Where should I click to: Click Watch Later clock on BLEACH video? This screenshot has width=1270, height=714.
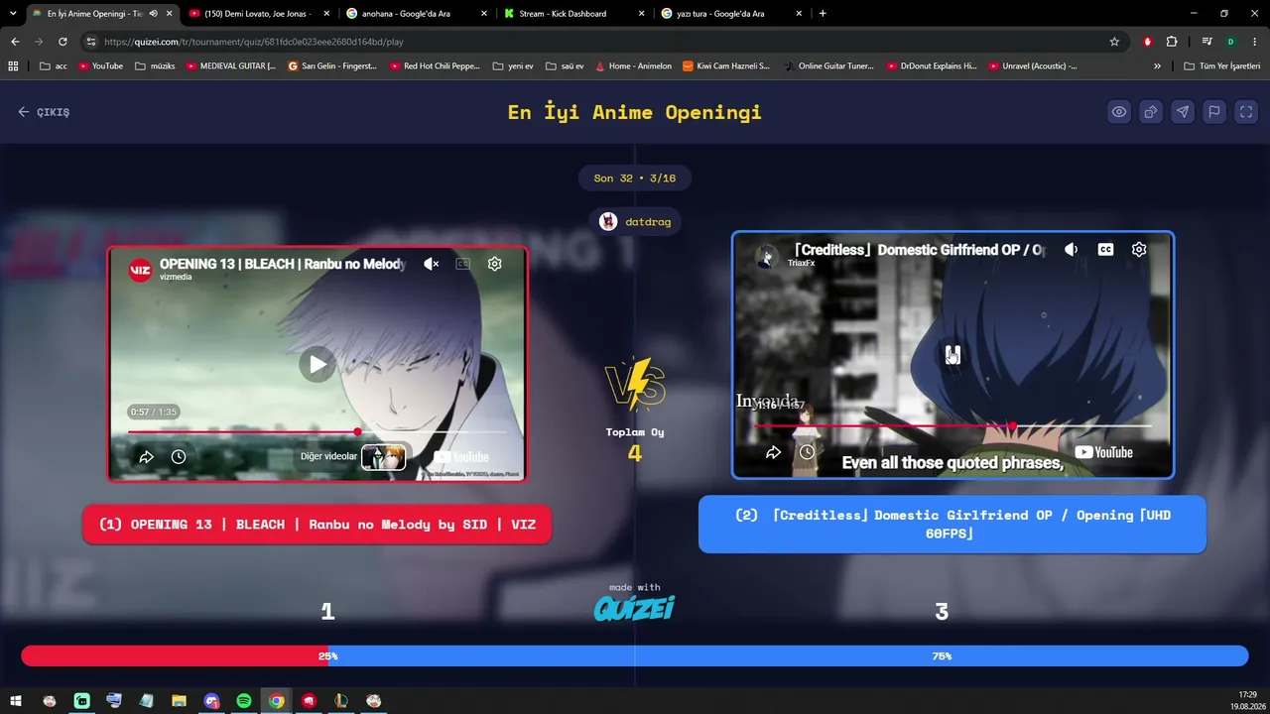click(x=179, y=457)
